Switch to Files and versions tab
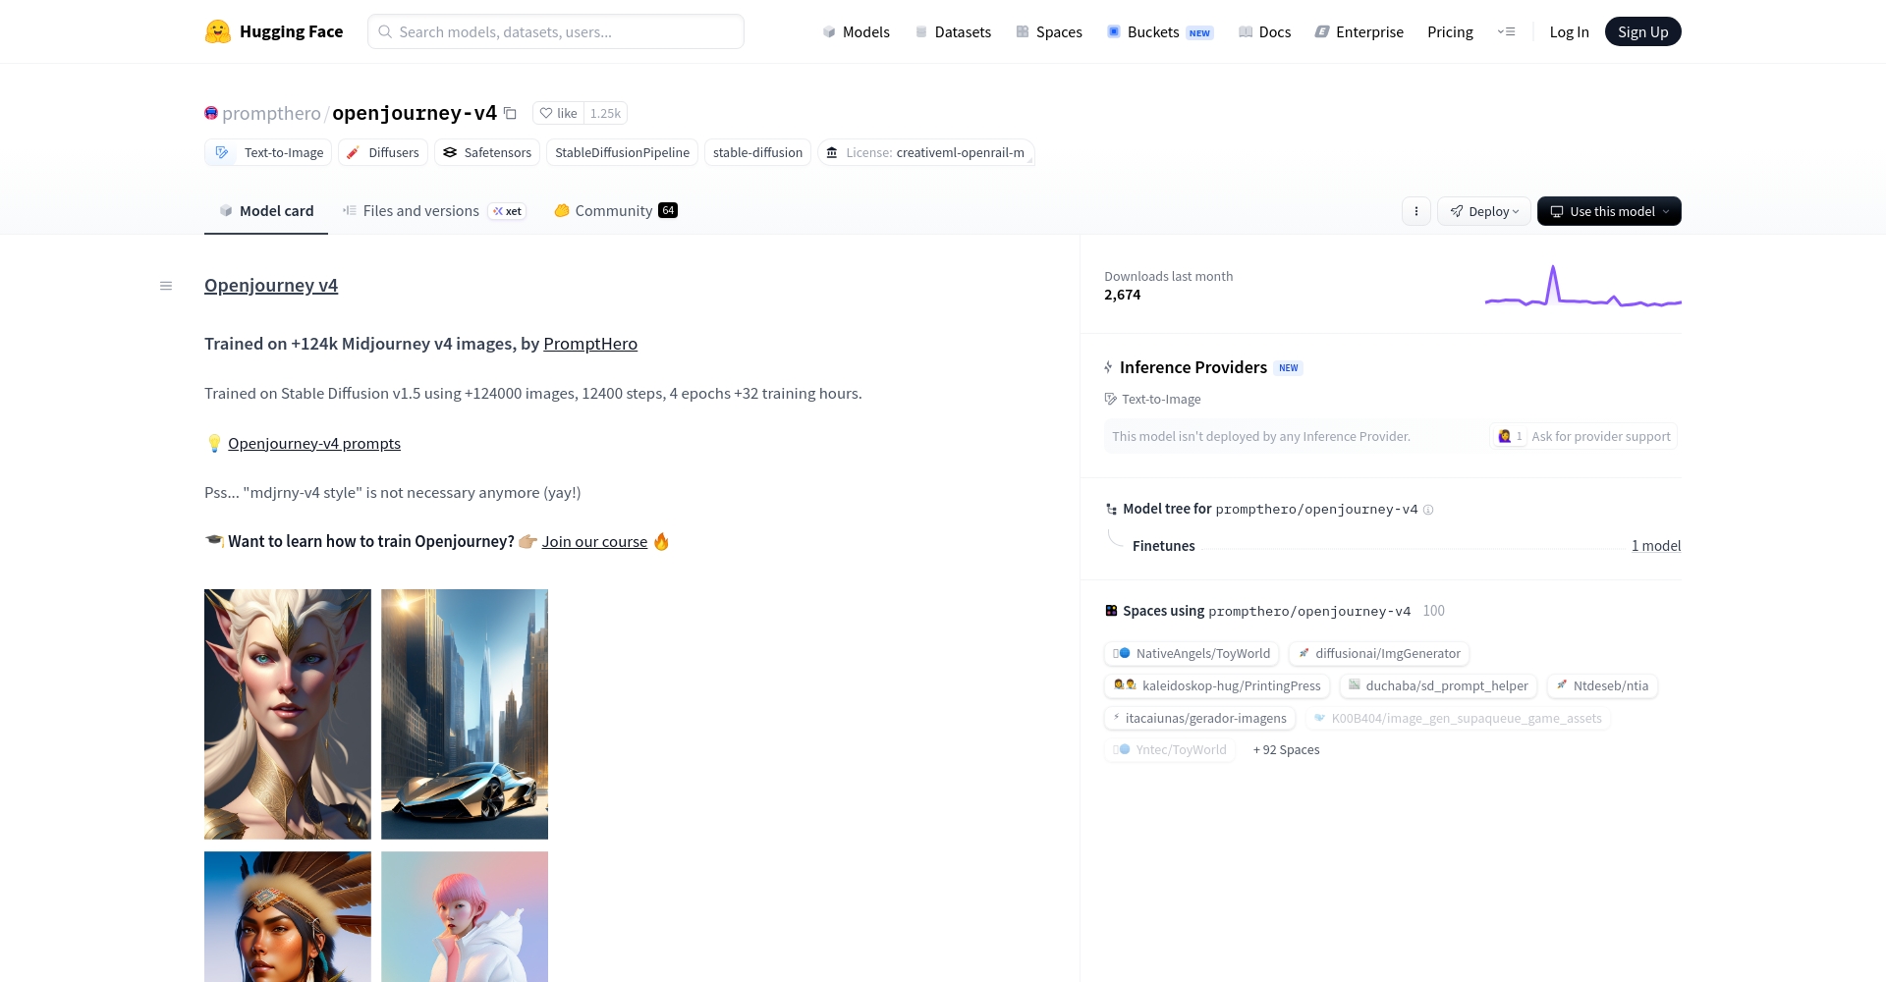 [434, 211]
